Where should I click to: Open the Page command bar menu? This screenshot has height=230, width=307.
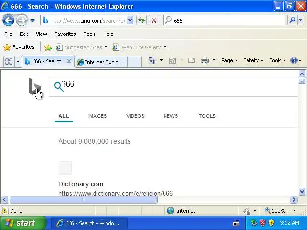click(x=229, y=60)
